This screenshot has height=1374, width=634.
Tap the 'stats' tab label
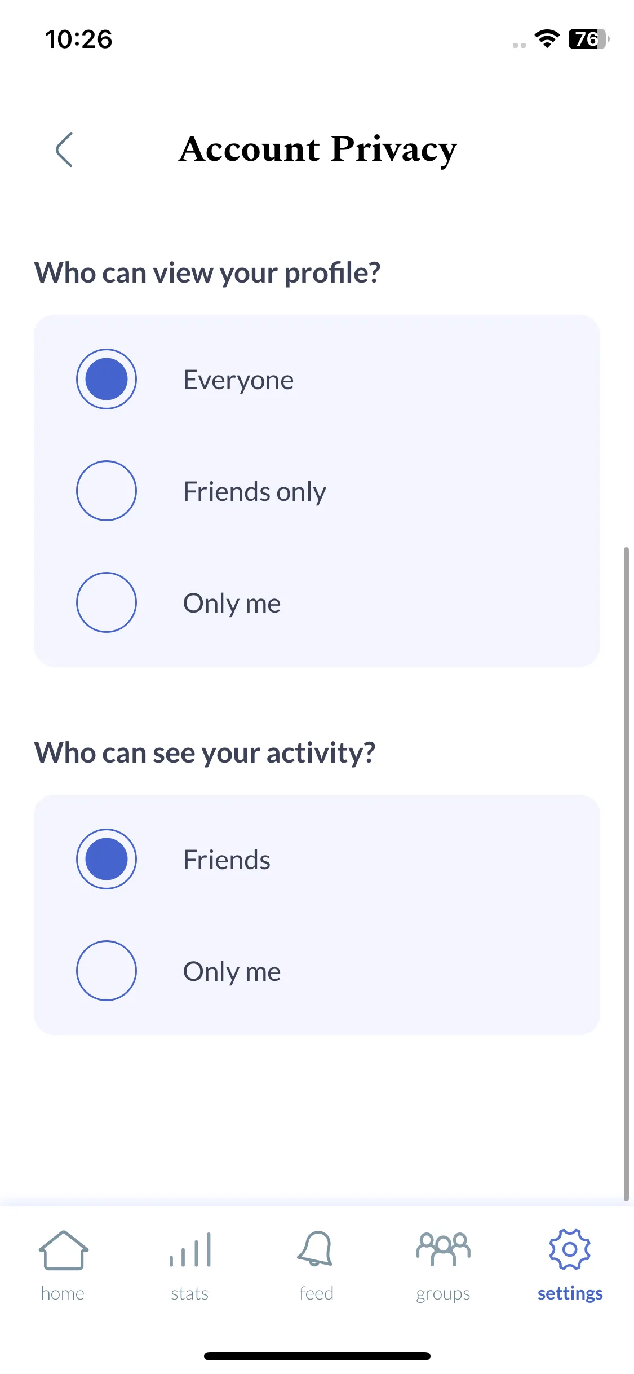click(x=190, y=1293)
